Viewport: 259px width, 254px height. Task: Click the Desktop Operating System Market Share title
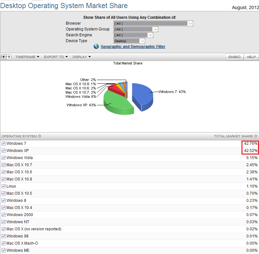(x=64, y=6)
